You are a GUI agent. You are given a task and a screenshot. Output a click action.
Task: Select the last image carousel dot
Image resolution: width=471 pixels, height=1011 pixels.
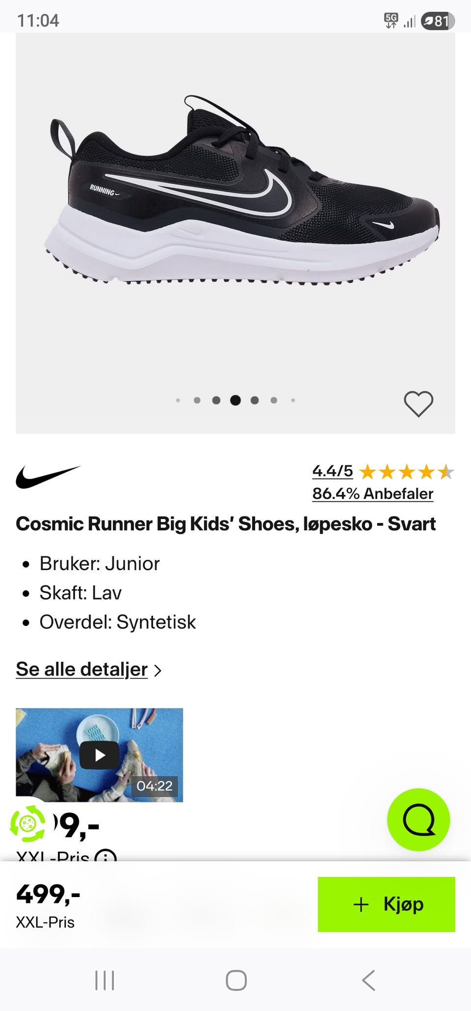click(293, 400)
